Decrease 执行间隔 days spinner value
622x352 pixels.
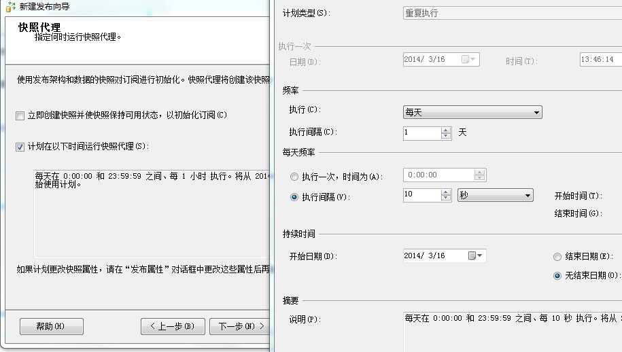pyautogui.click(x=446, y=136)
